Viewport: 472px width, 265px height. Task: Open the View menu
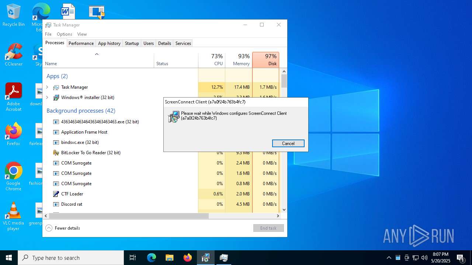pyautogui.click(x=82, y=34)
